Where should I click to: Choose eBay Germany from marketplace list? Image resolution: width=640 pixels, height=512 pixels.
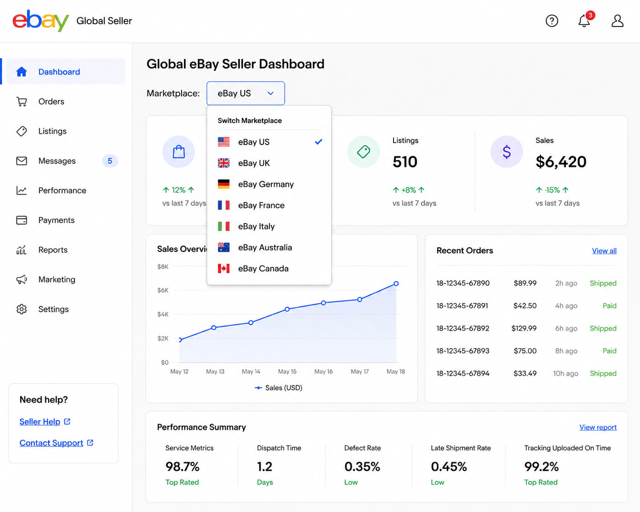click(269, 184)
